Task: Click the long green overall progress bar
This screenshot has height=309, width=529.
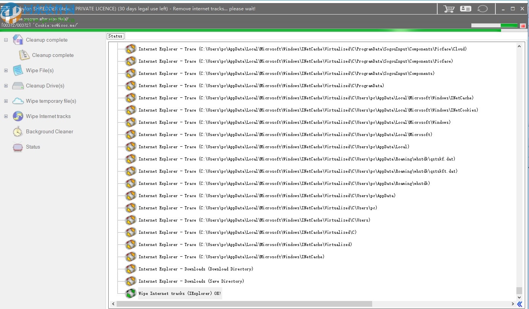Action: (264, 30)
